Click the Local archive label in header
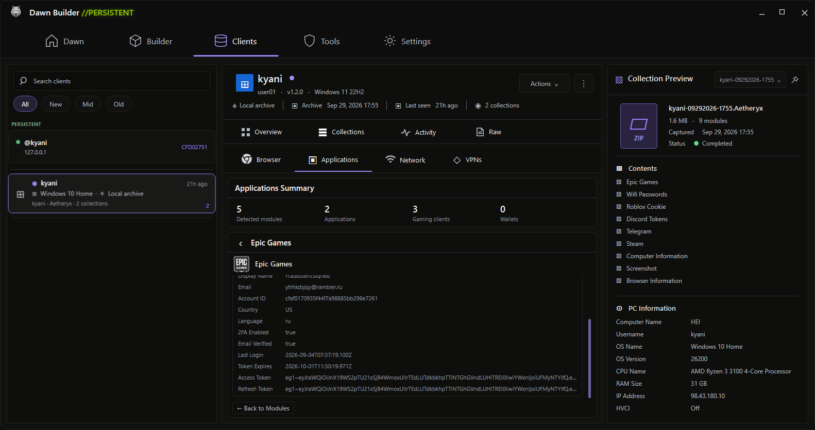 (253, 105)
